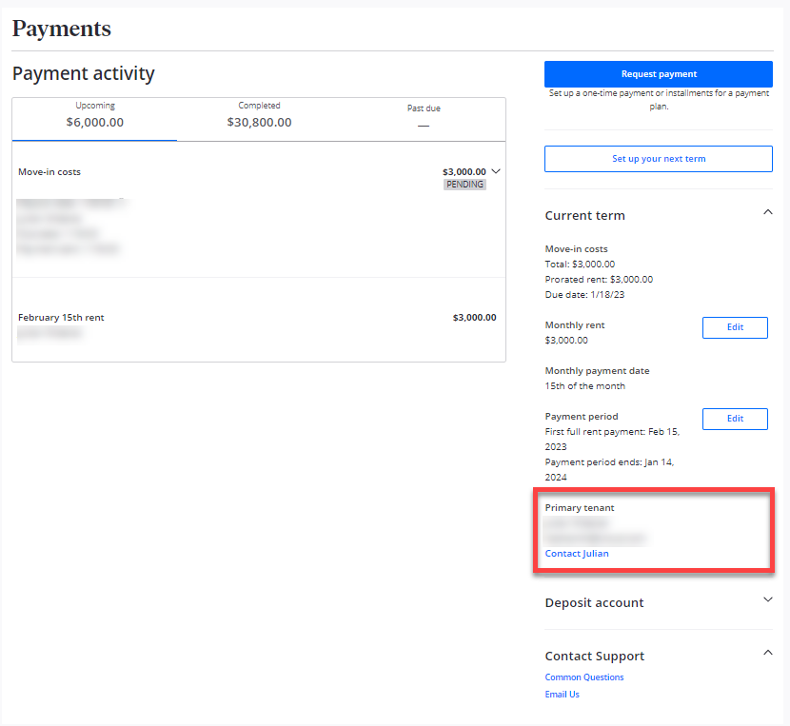Click the Email Us link

click(x=562, y=694)
